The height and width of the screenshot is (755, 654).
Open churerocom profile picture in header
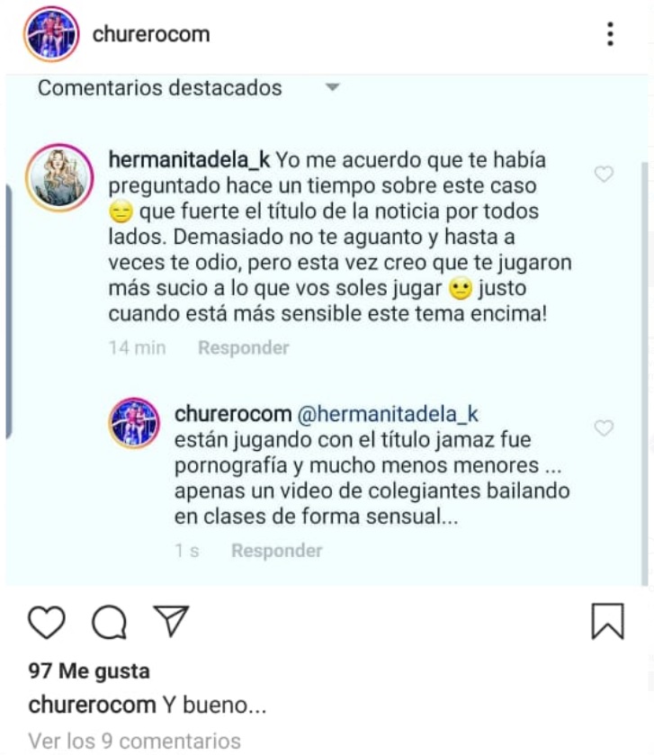[52, 35]
